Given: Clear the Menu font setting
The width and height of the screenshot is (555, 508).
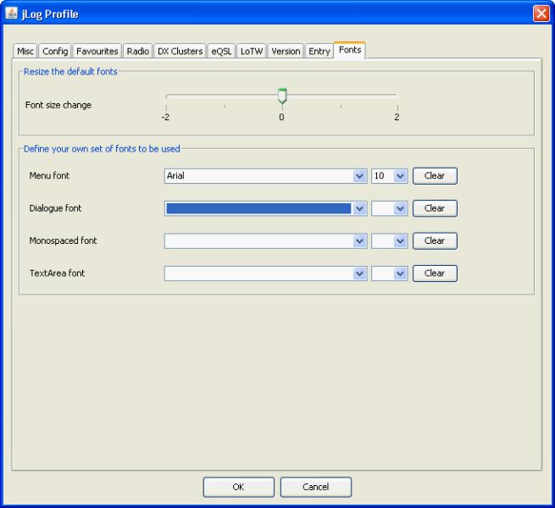Looking at the screenshot, I should coord(435,176).
